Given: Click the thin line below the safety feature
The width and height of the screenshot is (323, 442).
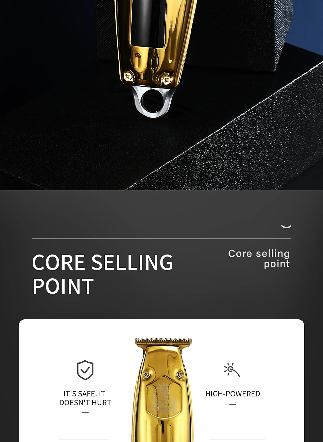Looking at the screenshot, I should pyautogui.click(x=83, y=440).
